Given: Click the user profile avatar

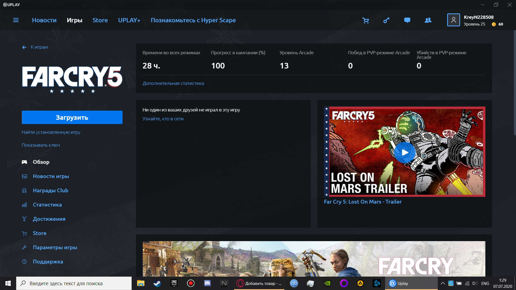Looking at the screenshot, I should click(x=453, y=20).
